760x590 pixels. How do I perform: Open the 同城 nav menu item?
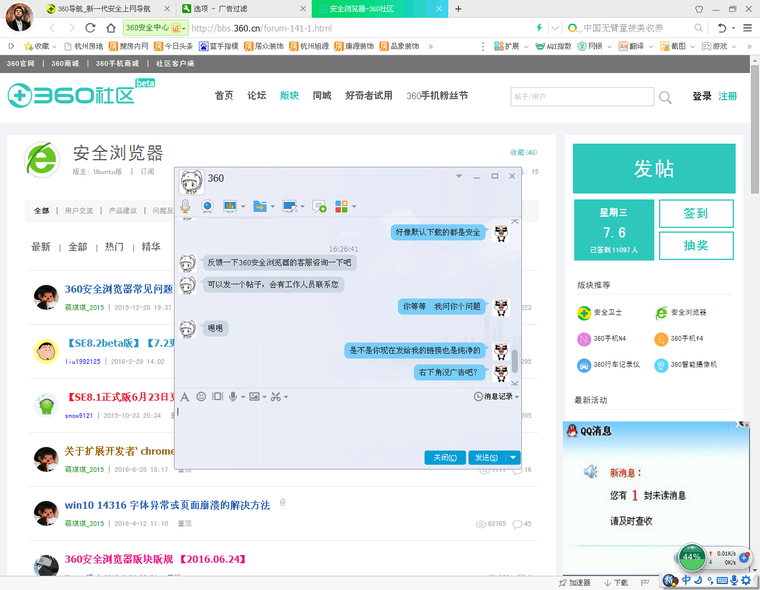coord(322,96)
